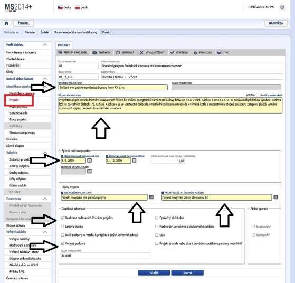
Task: Check the Společný akční plán box
Action: 157,218
